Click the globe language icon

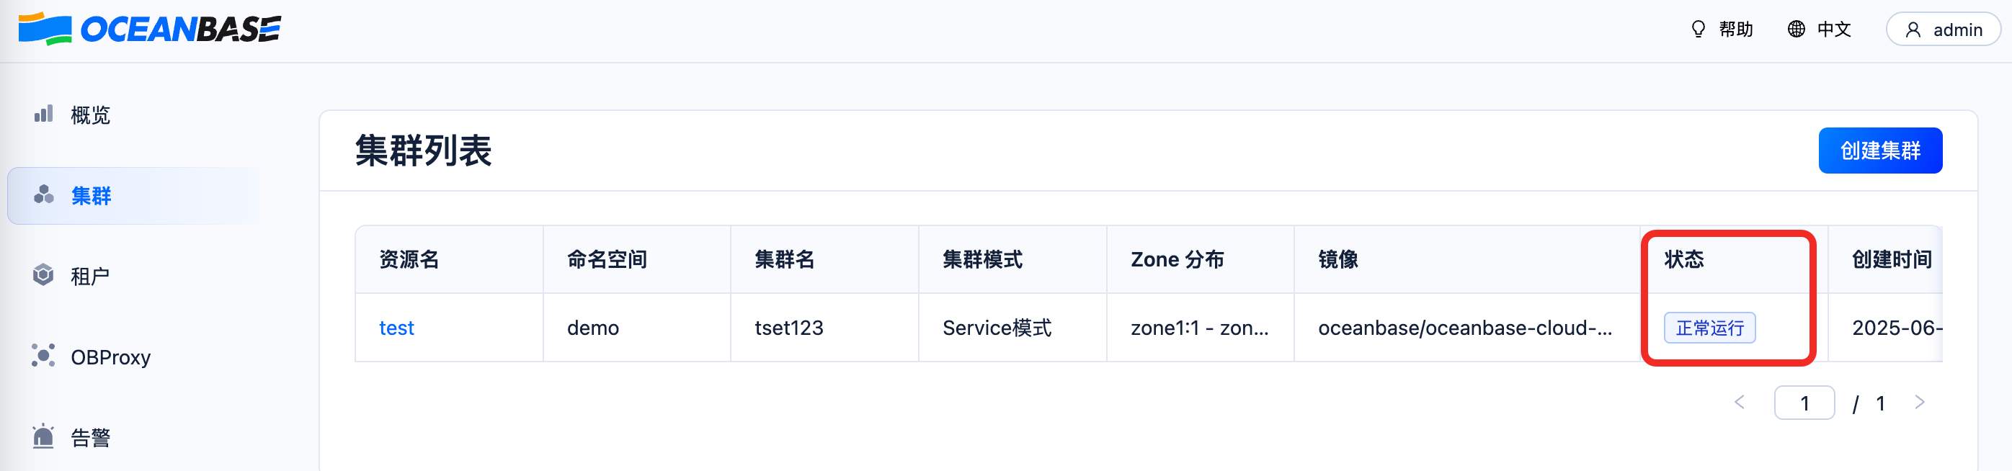click(x=1797, y=30)
